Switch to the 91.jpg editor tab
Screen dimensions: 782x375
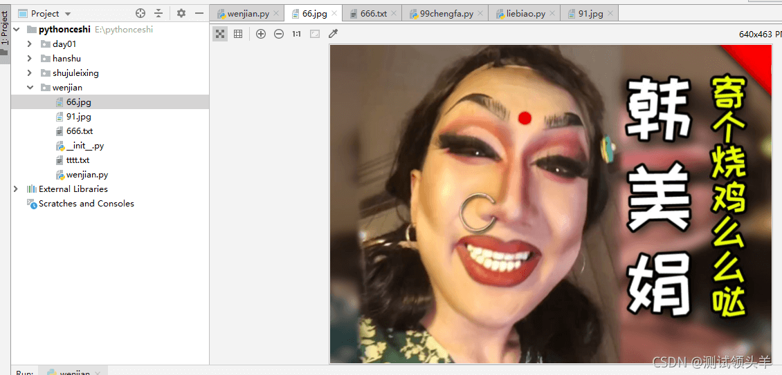pos(590,13)
